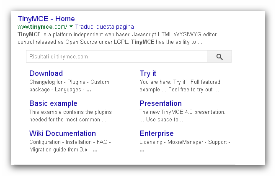The height and width of the screenshot is (176, 276).
Task: Click the 'Migration guide from 3.x' text
Action: (58, 150)
